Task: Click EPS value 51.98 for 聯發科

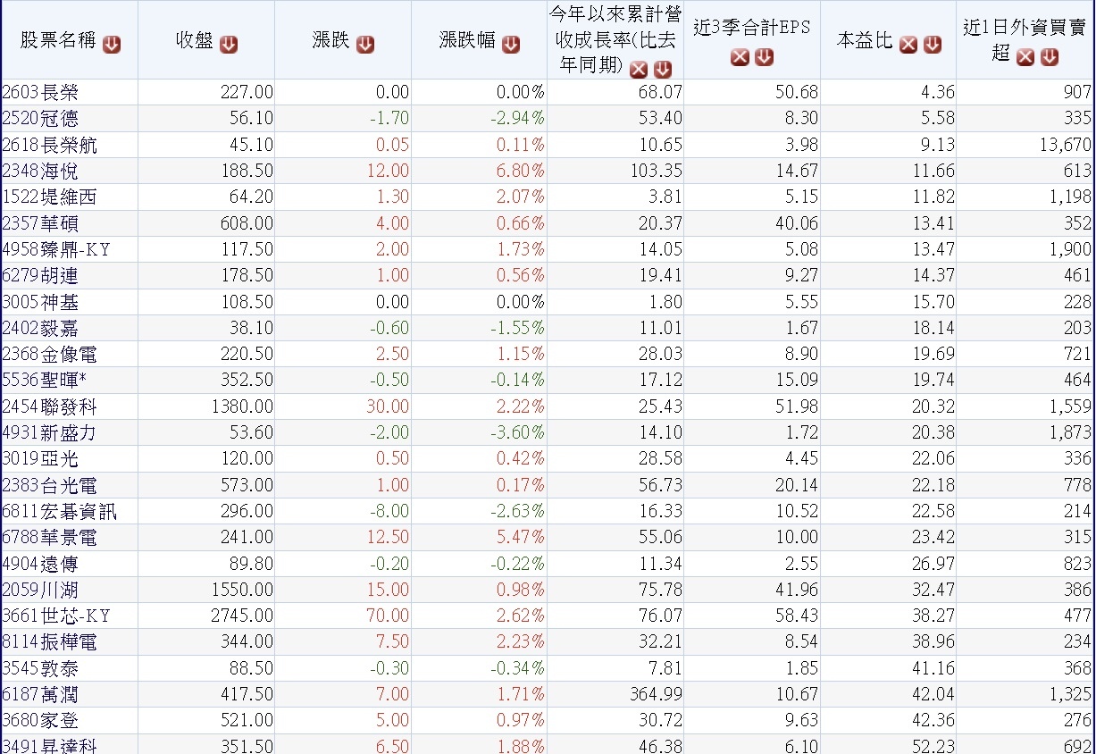Action: [x=797, y=406]
